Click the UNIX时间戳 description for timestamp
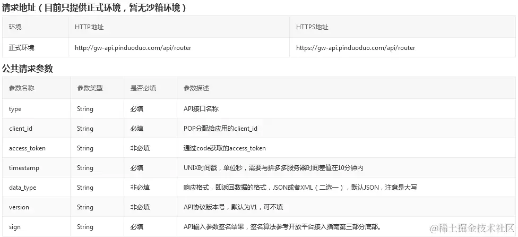The height and width of the screenshot is (237, 518). [x=273, y=167]
